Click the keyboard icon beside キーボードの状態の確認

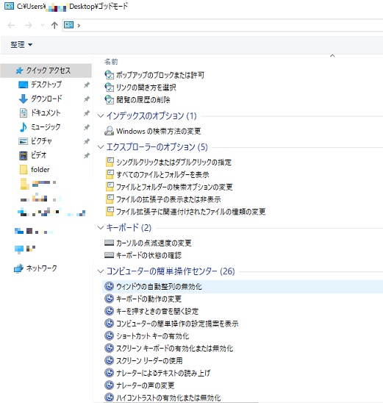coord(110,255)
